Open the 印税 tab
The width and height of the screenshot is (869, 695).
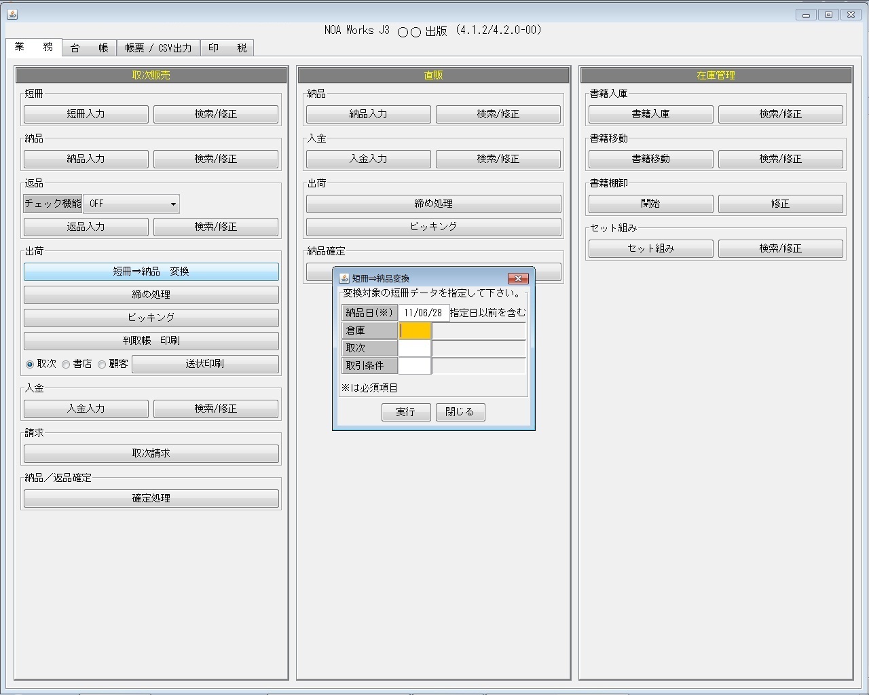[x=227, y=48]
